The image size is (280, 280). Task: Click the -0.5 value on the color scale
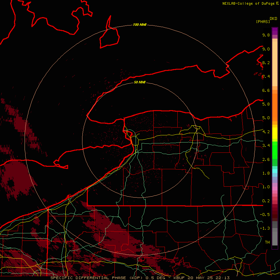pyautogui.click(x=265, y=214)
